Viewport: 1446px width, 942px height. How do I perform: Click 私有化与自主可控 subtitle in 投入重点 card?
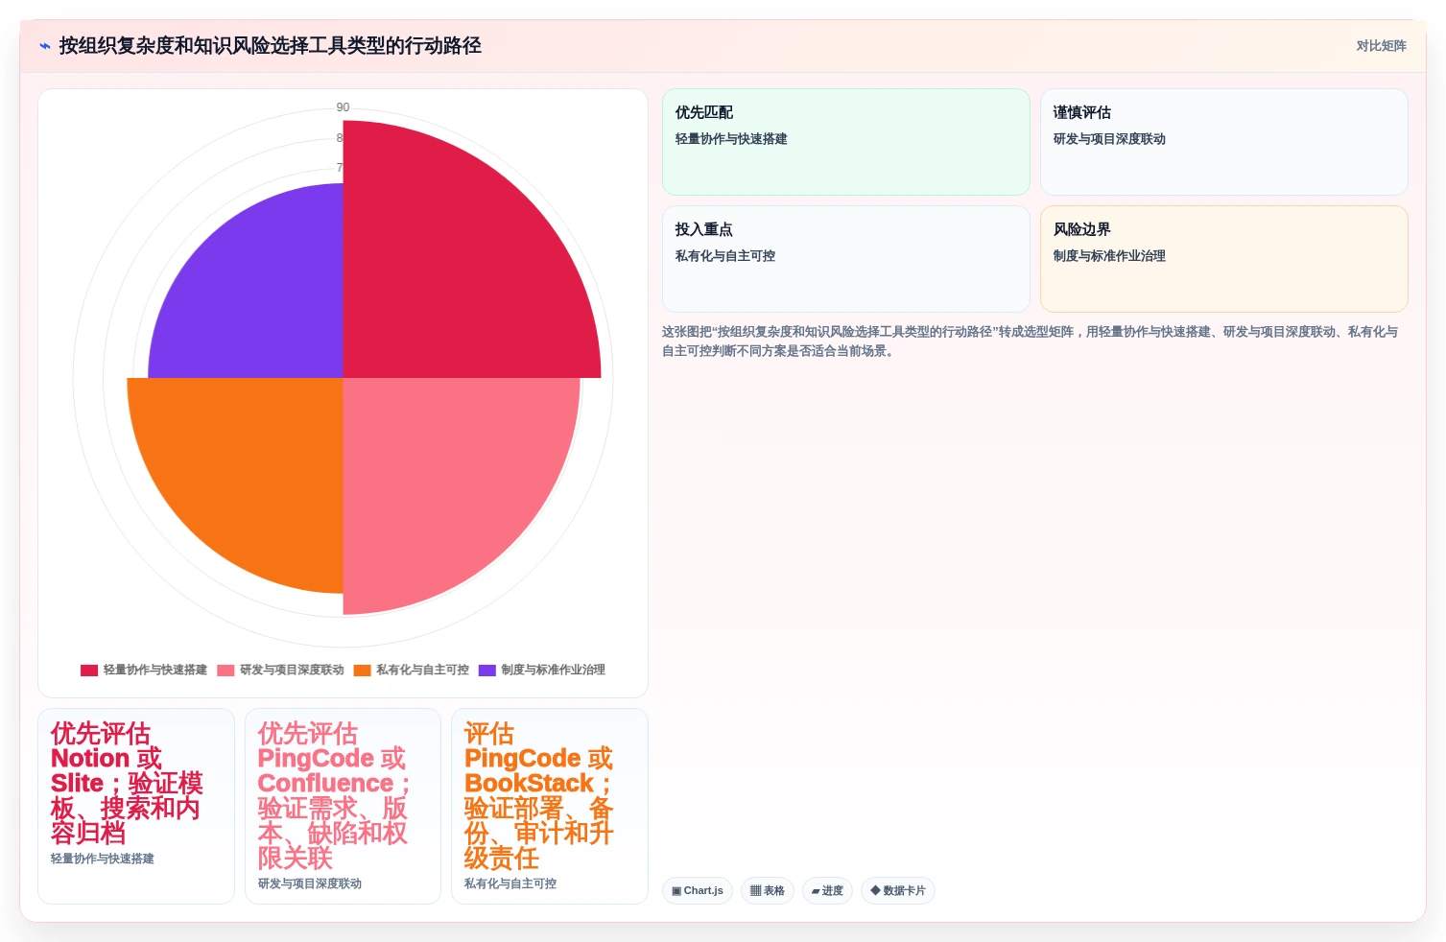(725, 256)
